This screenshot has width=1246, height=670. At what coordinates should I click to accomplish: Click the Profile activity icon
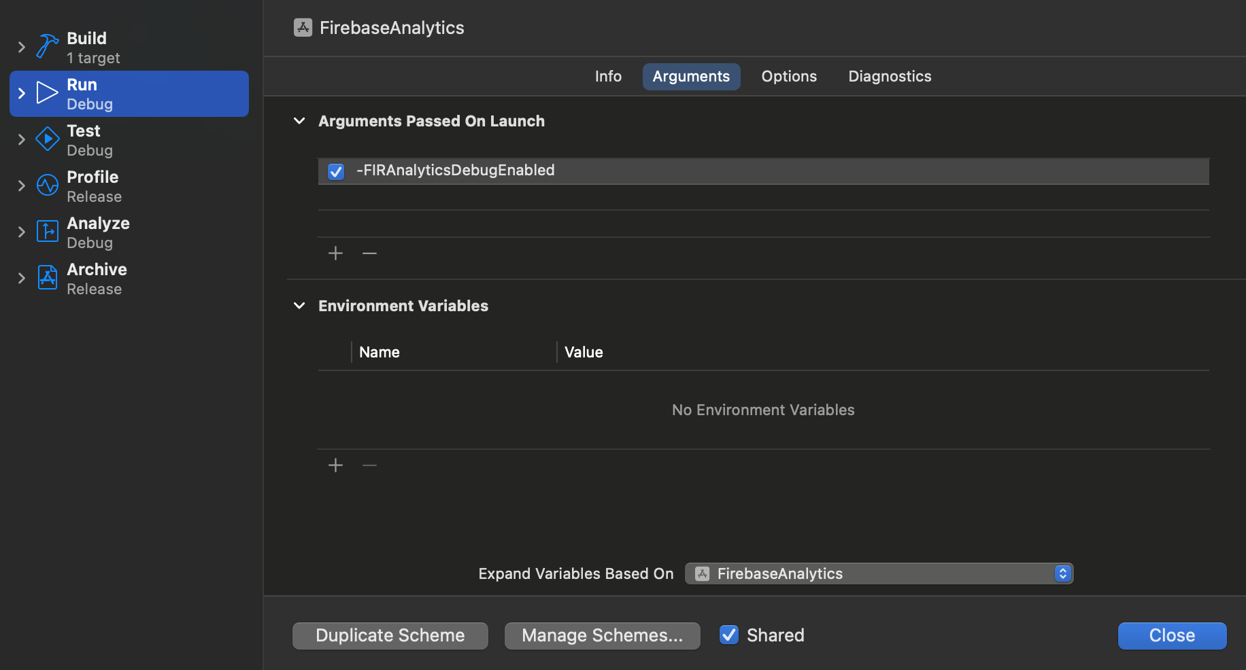(x=46, y=185)
